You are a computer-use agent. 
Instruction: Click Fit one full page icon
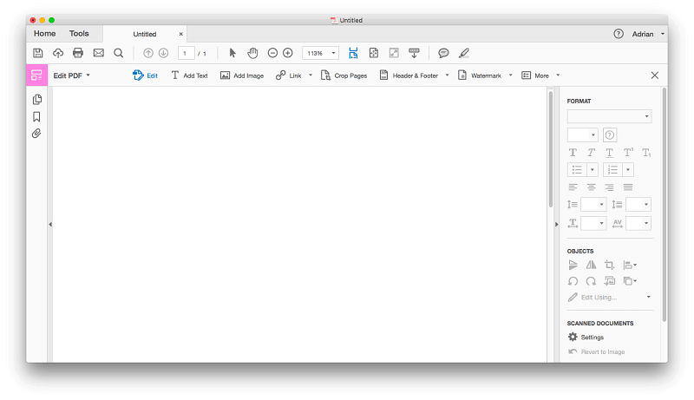click(374, 53)
